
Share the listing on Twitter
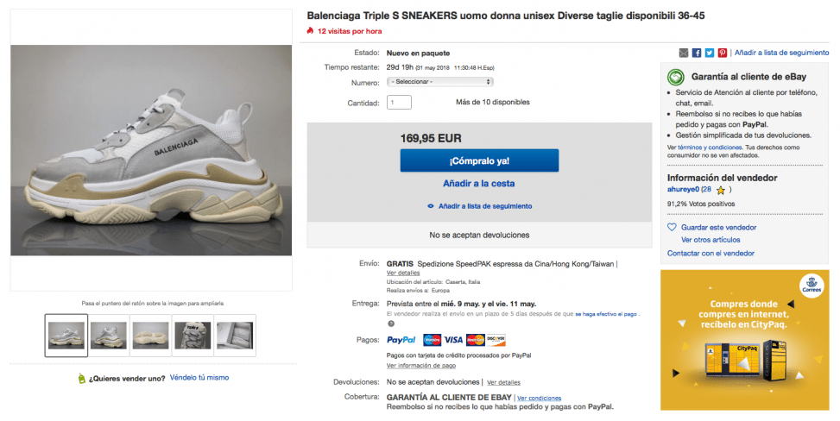710,53
